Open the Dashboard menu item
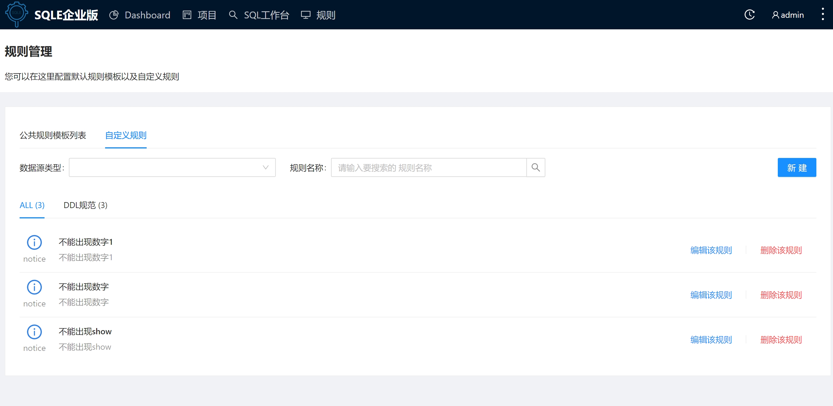The image size is (833, 406). click(x=140, y=15)
